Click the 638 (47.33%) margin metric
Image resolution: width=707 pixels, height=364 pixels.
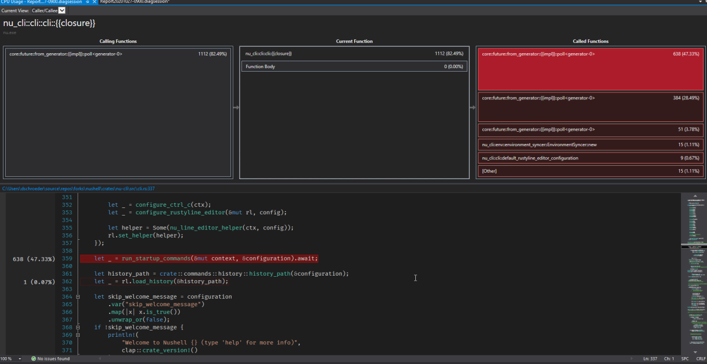34,259
